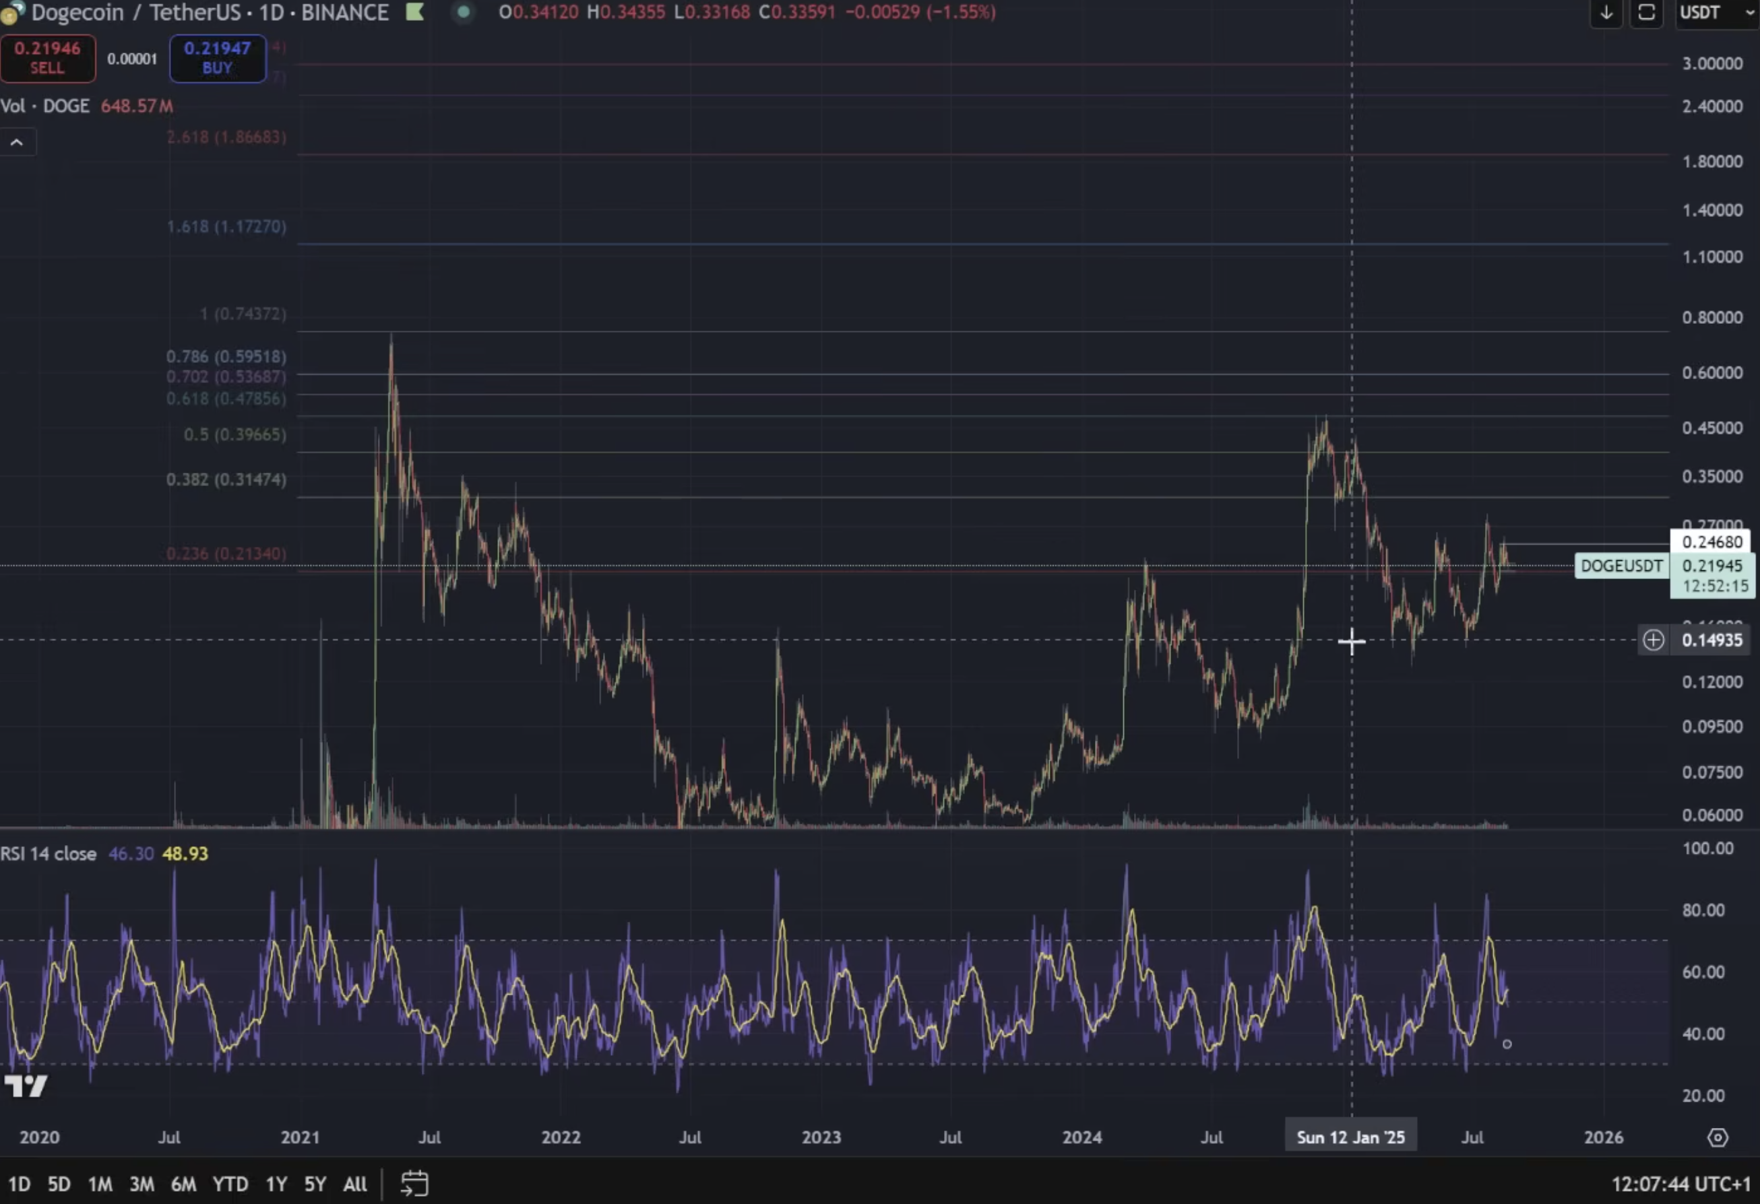Select the 5D range tab
Viewport: 1760px width, 1204px height.
tap(59, 1184)
